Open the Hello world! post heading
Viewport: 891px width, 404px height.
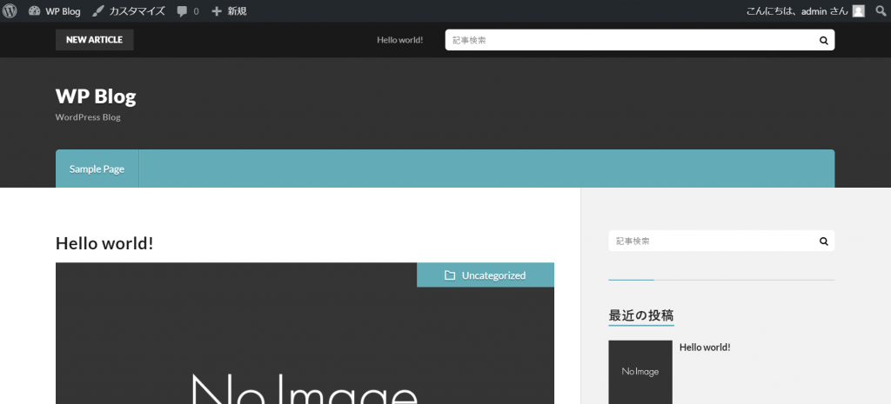coord(104,243)
